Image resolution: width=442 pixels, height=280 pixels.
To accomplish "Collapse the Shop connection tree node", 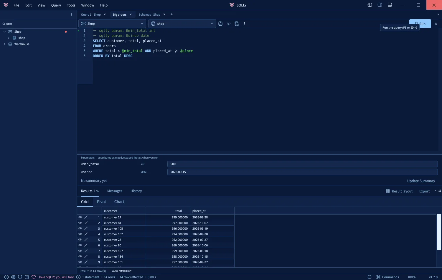I will pyautogui.click(x=4, y=32).
